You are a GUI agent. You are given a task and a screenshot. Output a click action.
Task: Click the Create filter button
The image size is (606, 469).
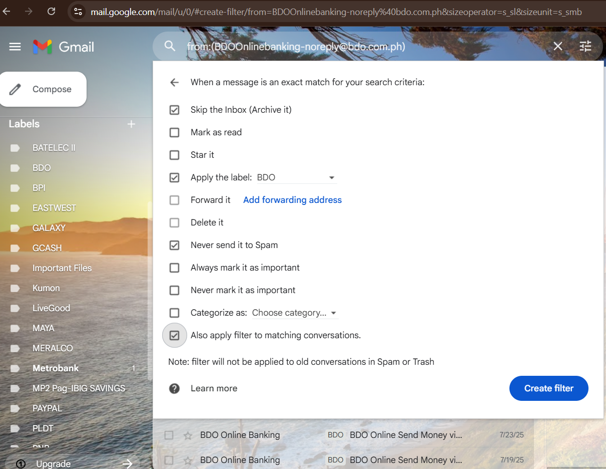[549, 388]
